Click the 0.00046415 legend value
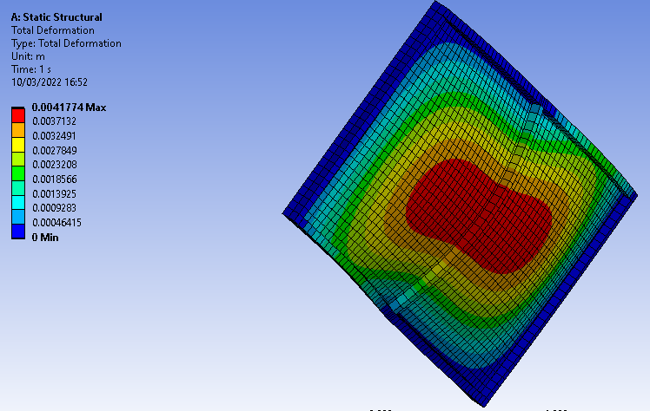This screenshot has width=650, height=411. [56, 223]
